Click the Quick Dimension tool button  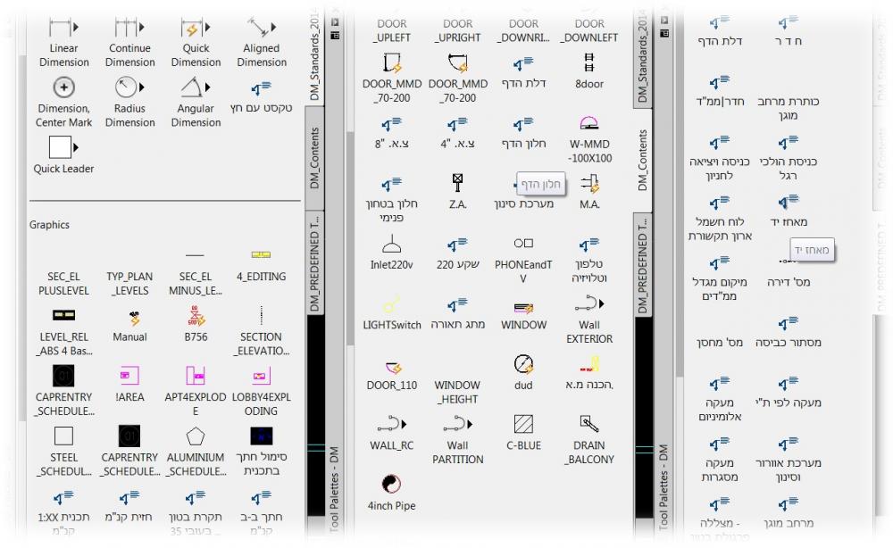pos(191,27)
